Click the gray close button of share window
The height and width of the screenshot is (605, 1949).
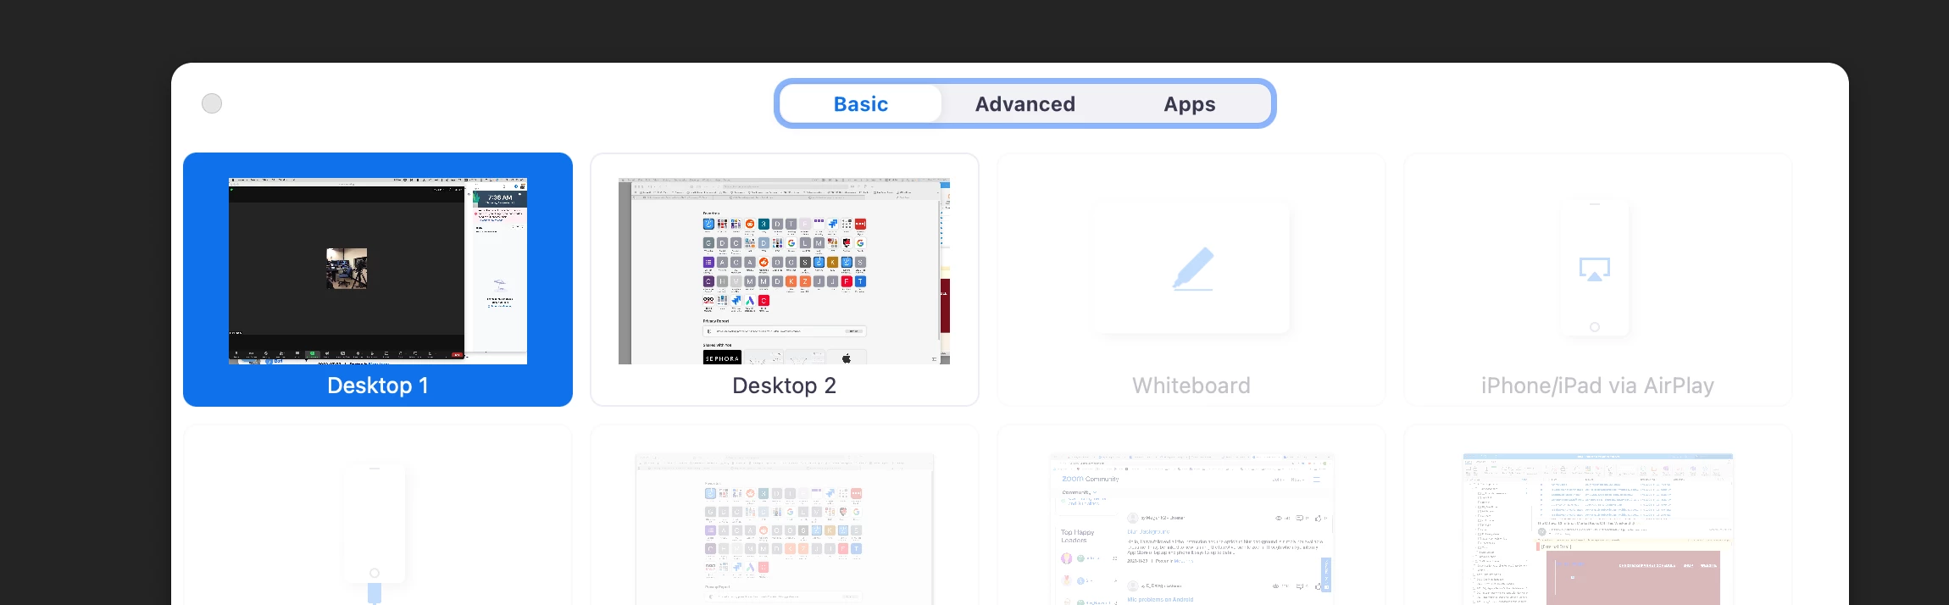pyautogui.click(x=212, y=103)
